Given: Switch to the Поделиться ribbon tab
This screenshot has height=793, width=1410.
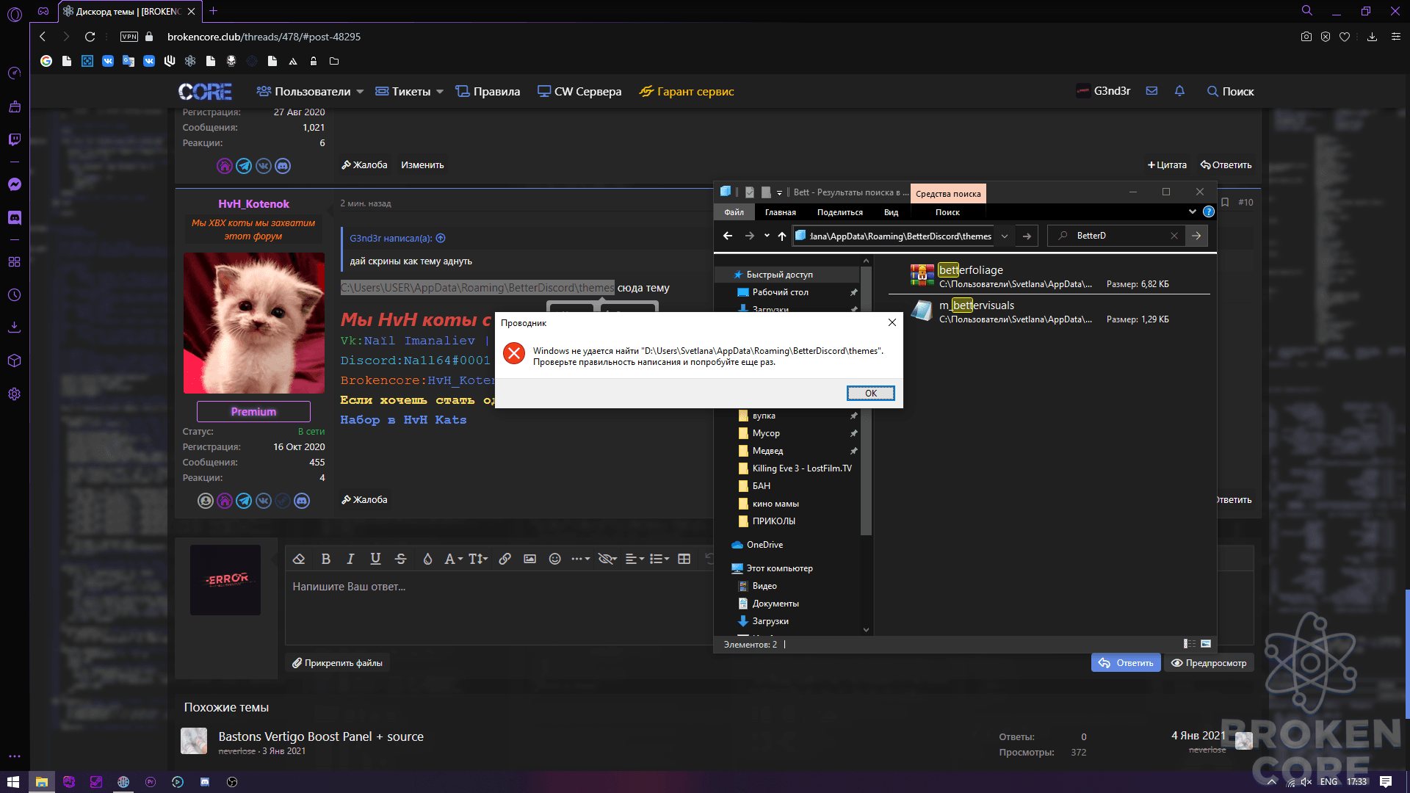Looking at the screenshot, I should coord(840,212).
